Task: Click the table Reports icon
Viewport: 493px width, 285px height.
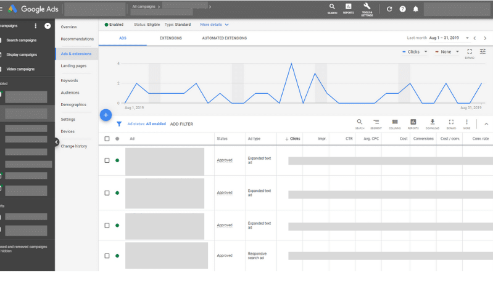Action: 413,124
